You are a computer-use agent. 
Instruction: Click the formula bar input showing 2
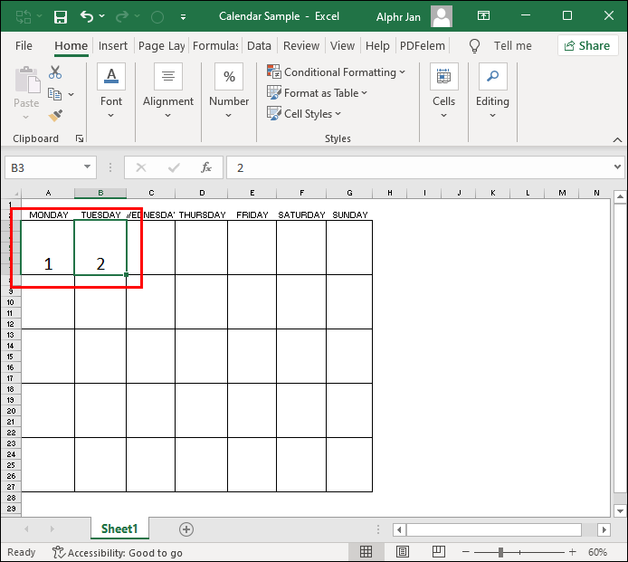[x=419, y=167]
